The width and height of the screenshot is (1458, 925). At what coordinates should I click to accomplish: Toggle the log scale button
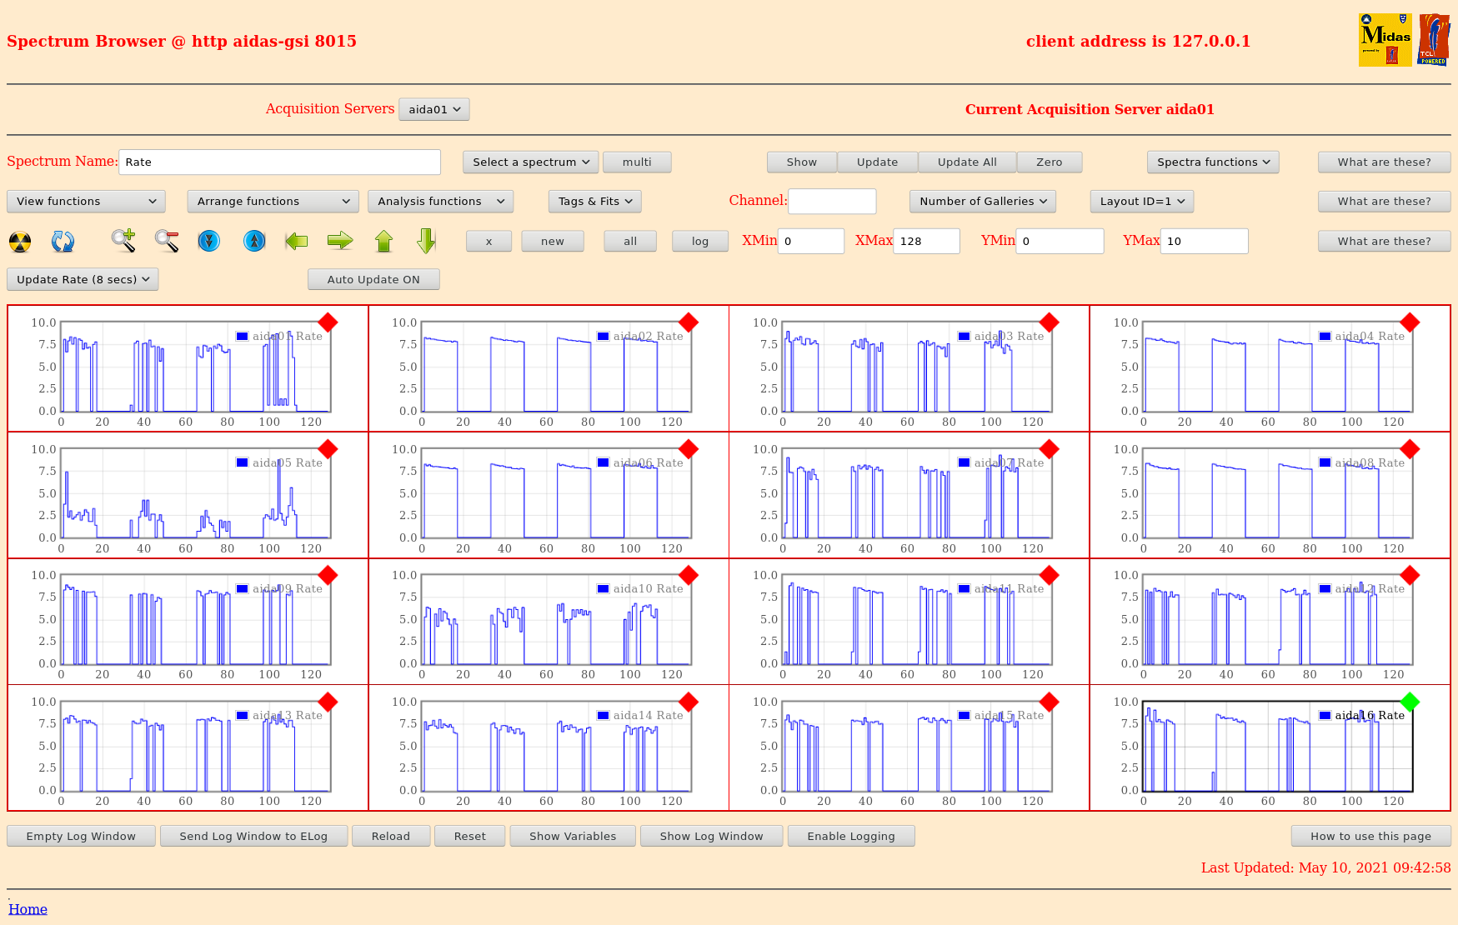coord(699,242)
